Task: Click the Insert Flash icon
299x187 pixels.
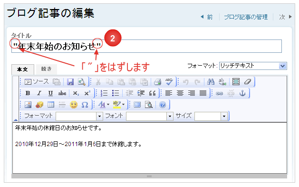Action: click(x=39, y=105)
